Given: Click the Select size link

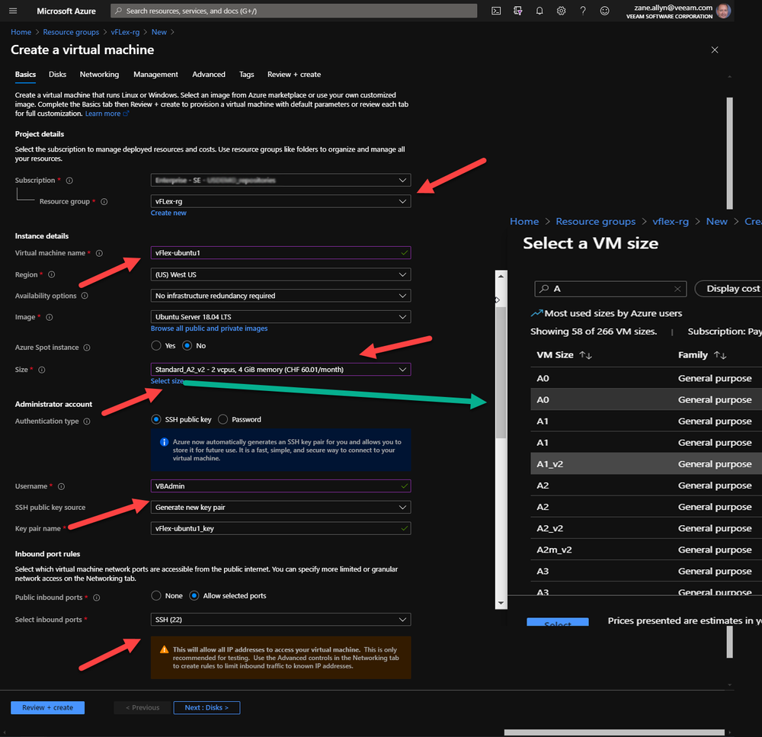Looking at the screenshot, I should tap(167, 381).
